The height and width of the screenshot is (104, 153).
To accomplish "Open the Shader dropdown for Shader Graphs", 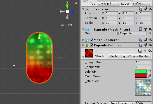I will point(129,56).
